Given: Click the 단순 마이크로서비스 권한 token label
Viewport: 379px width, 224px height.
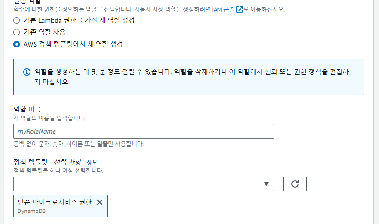Looking at the screenshot, I should [x=55, y=202].
